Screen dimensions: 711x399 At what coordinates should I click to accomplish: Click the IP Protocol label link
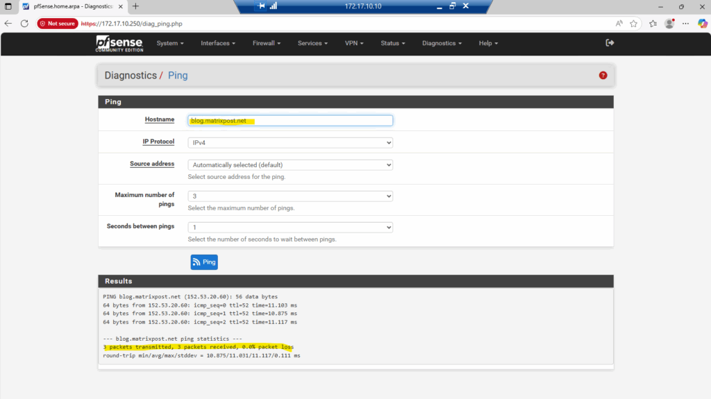tap(158, 142)
